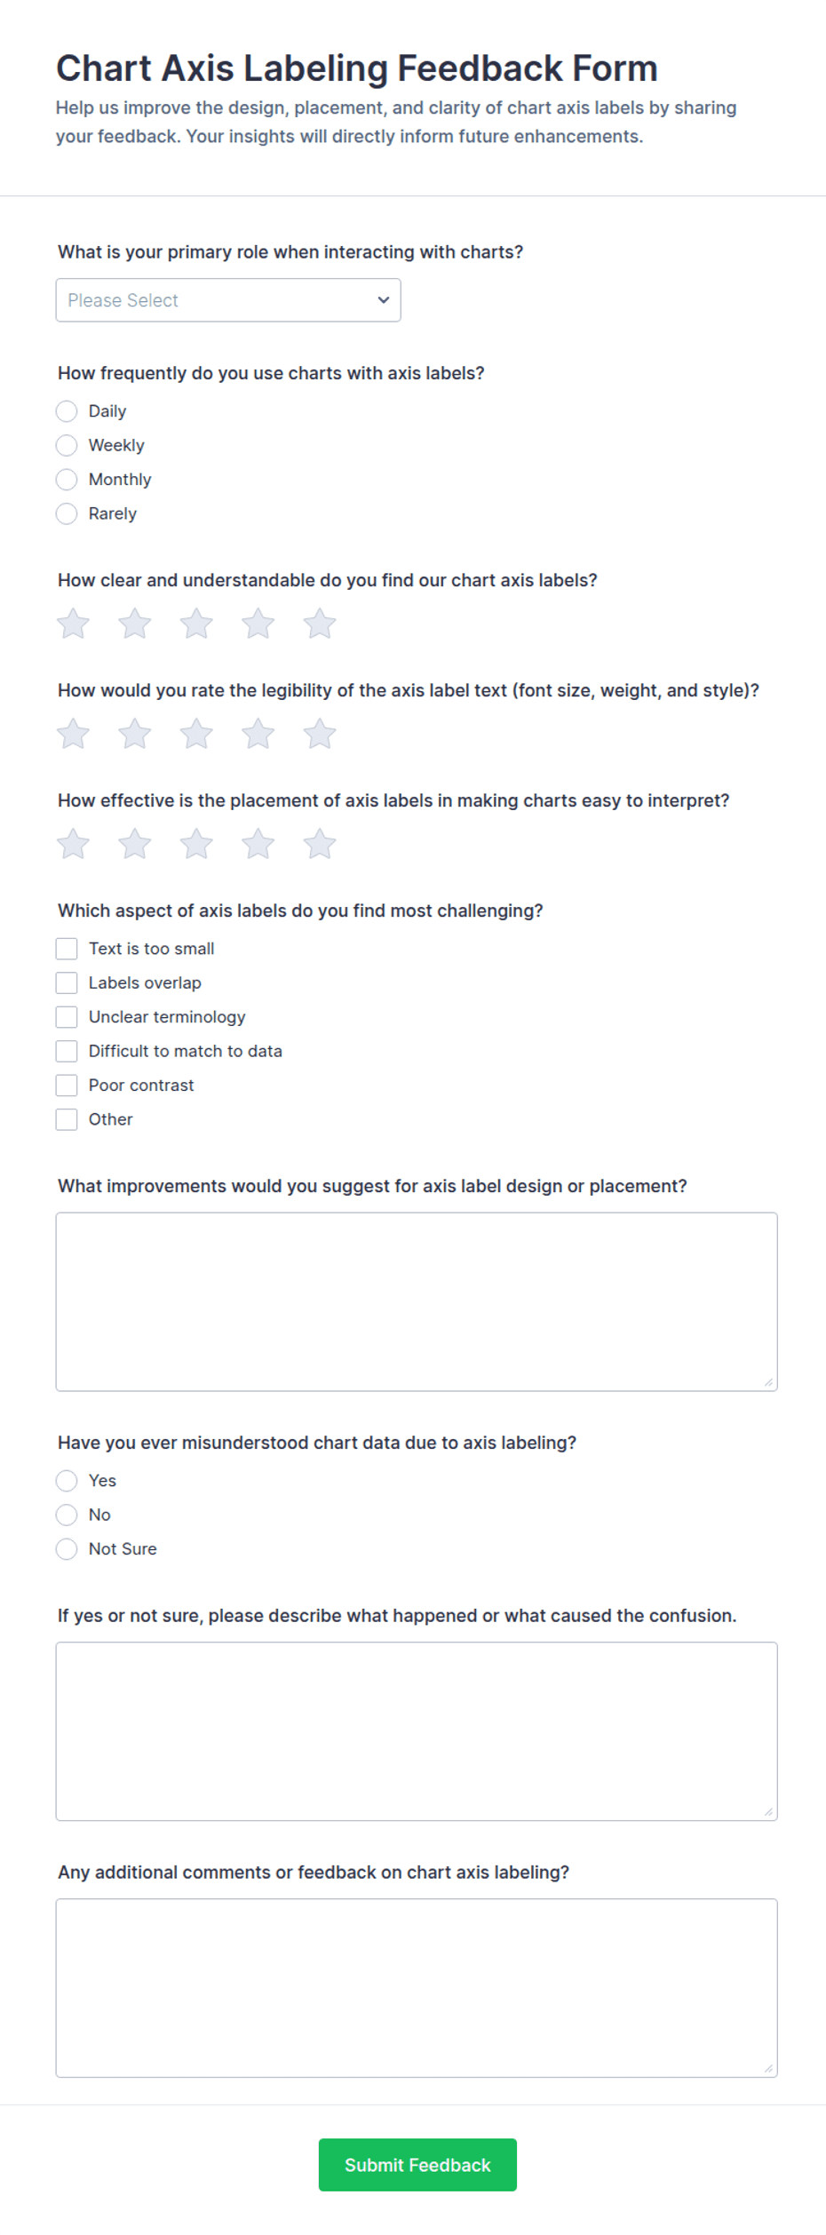Choose 'Rarely' for chart usage frequency
This screenshot has height=2235, width=826.
click(x=67, y=513)
